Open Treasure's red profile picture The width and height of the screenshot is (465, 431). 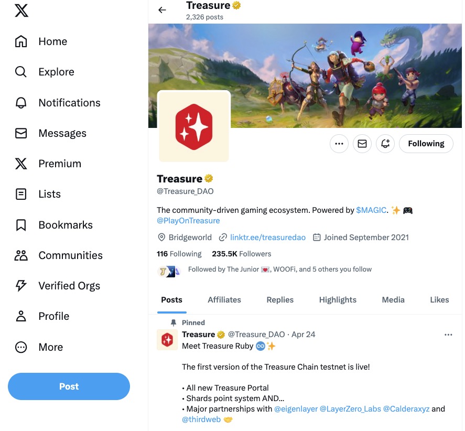(x=194, y=126)
